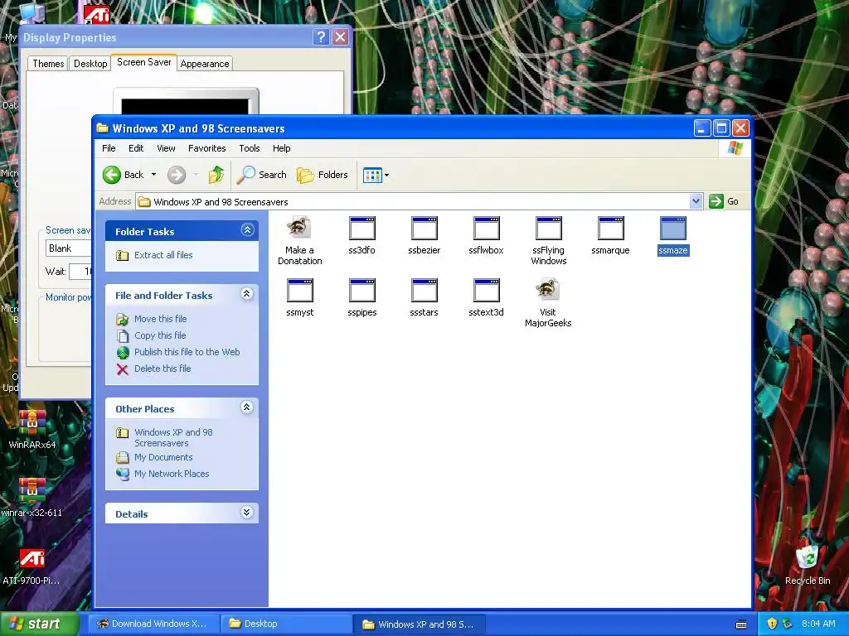Select Screen Saver tab in Display Properties

144,62
